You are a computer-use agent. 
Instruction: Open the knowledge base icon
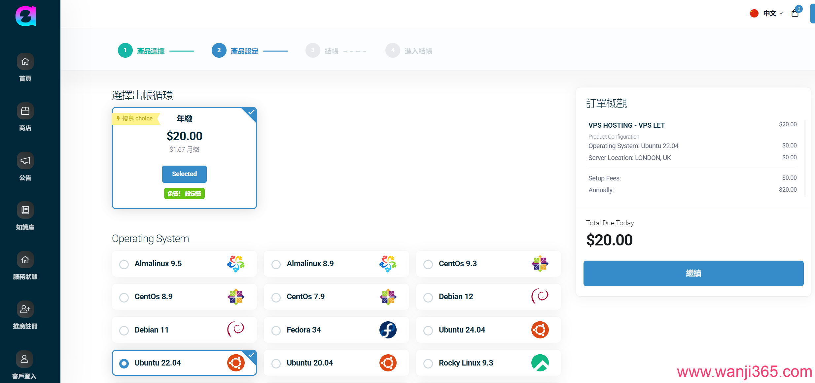[x=25, y=210]
